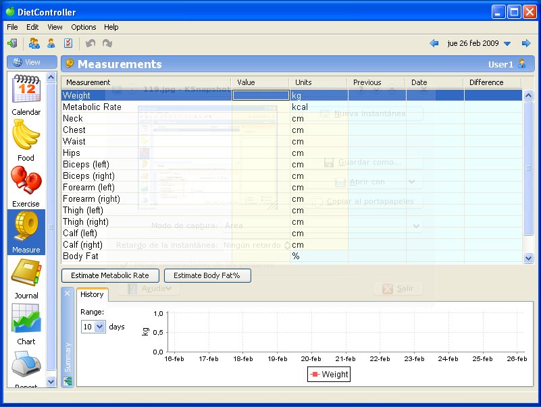
Task: Click the Weight value input cell
Action: coord(261,95)
